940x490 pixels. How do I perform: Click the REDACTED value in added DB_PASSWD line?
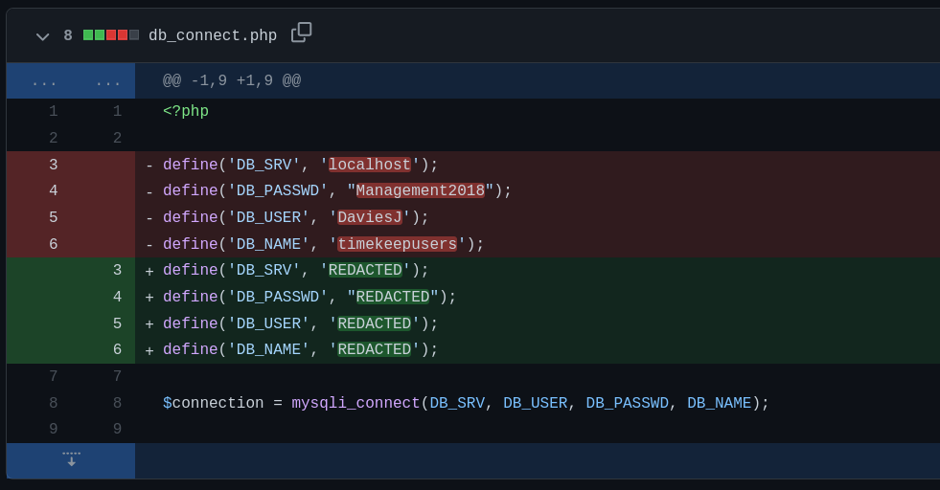pyautogui.click(x=392, y=298)
